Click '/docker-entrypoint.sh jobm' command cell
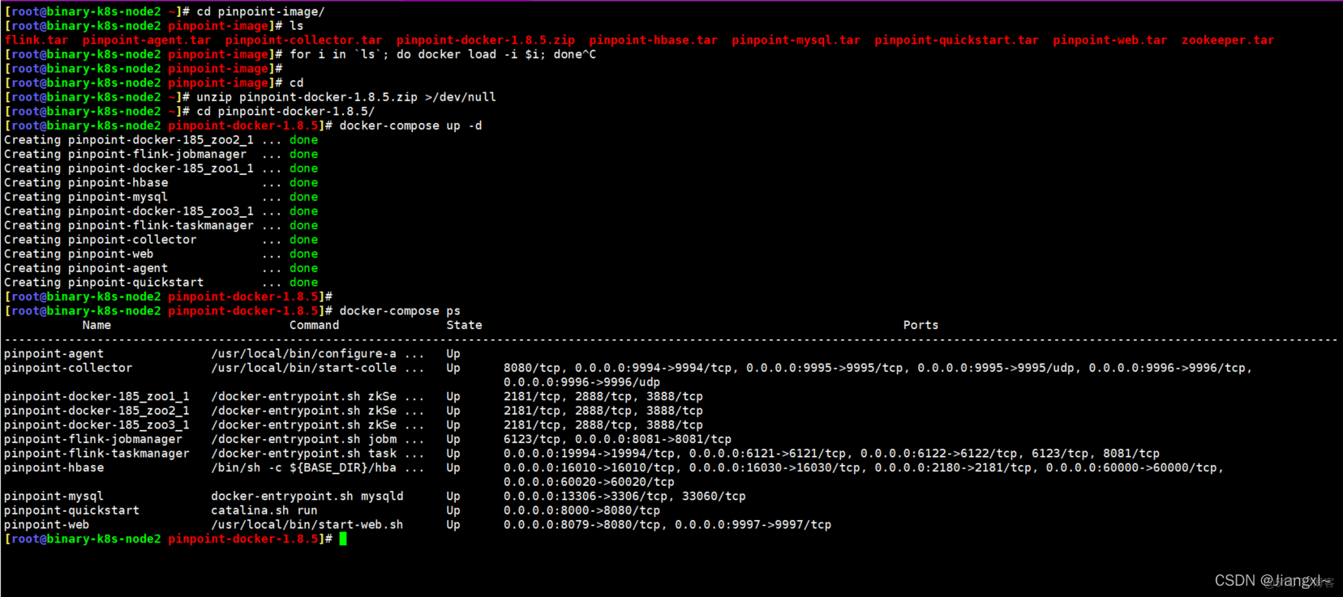The height and width of the screenshot is (597, 1343). (x=318, y=440)
